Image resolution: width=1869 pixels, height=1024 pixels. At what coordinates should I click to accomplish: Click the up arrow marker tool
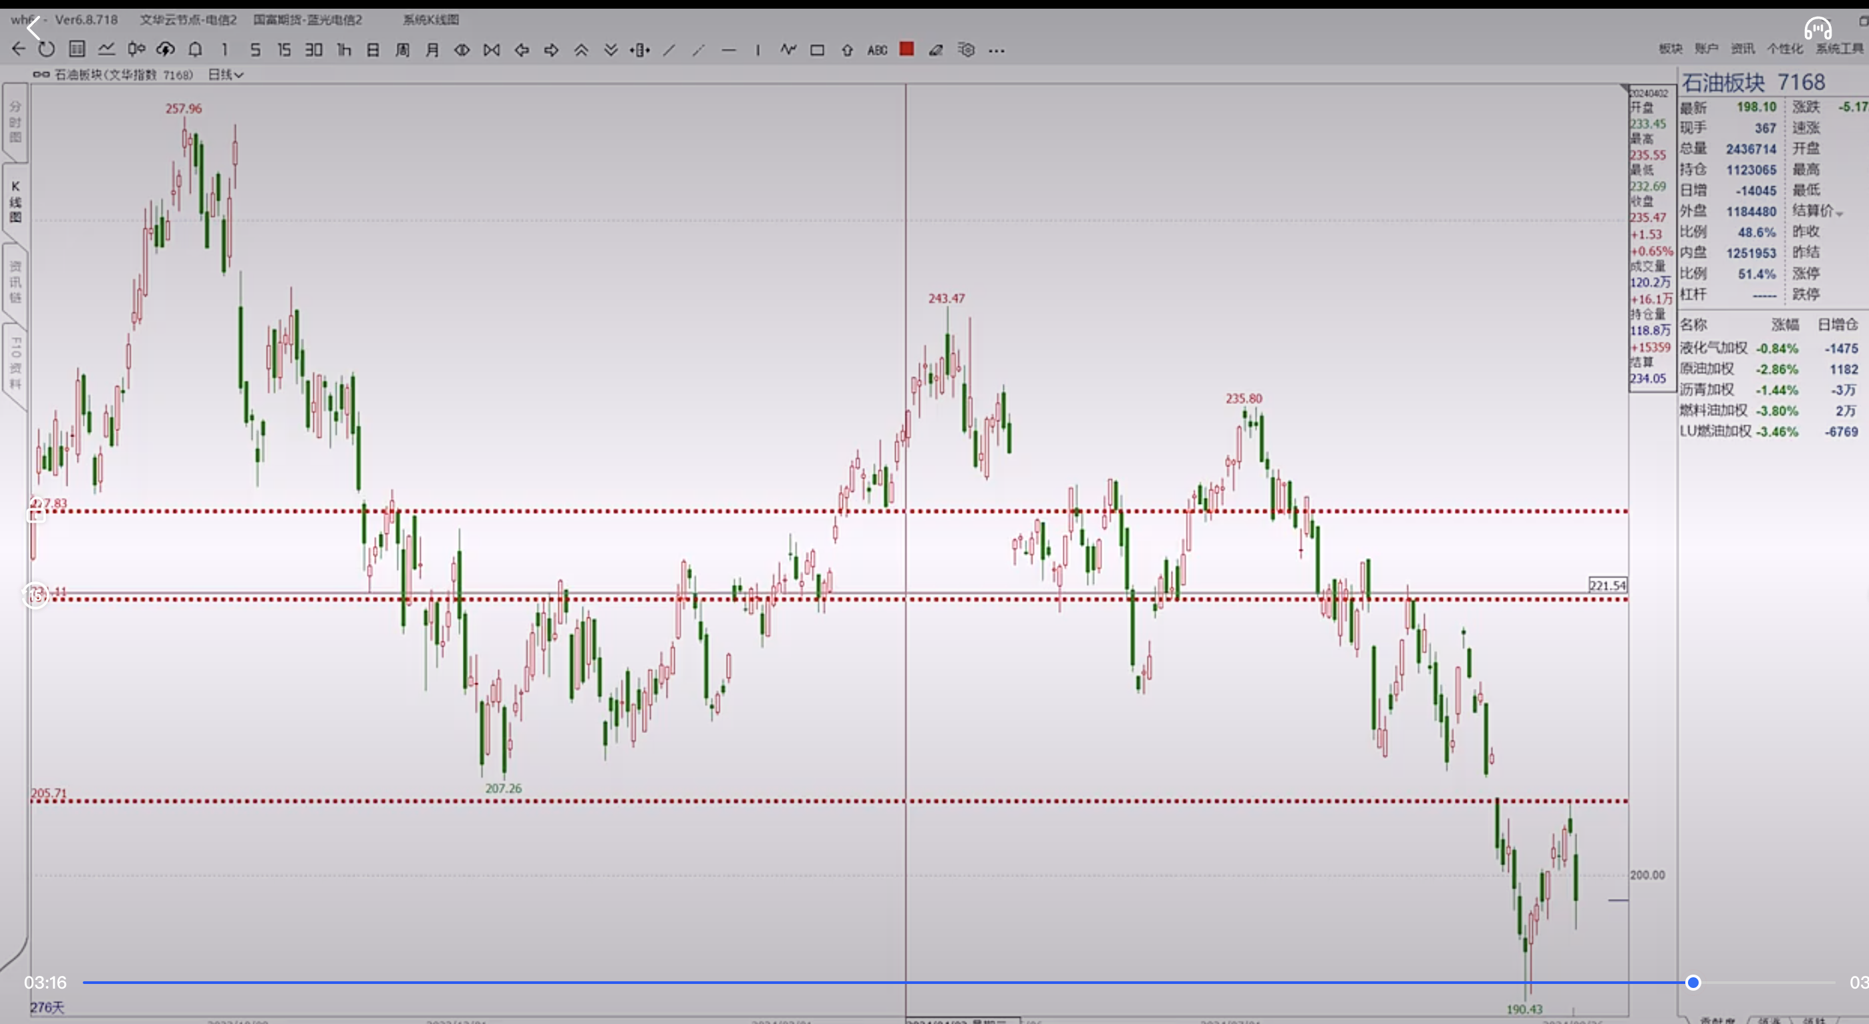pyautogui.click(x=847, y=50)
